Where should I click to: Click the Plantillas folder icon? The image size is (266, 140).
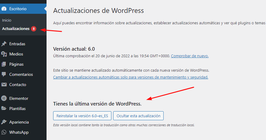pos(4,108)
